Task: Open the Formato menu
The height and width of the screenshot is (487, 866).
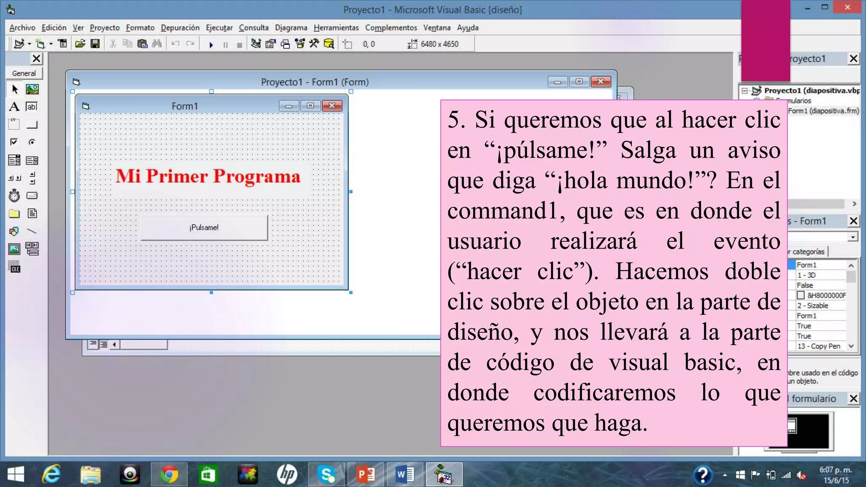Action: (140, 27)
